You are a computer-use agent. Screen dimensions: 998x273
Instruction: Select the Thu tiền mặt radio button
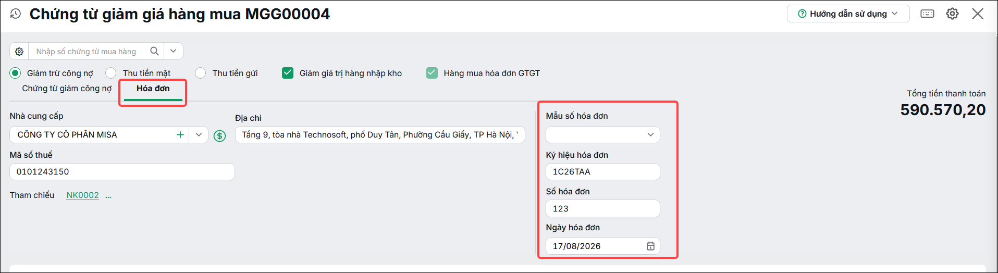110,73
